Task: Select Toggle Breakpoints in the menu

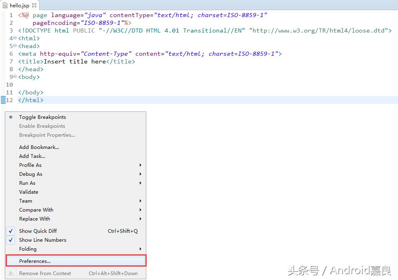Action: 42,117
